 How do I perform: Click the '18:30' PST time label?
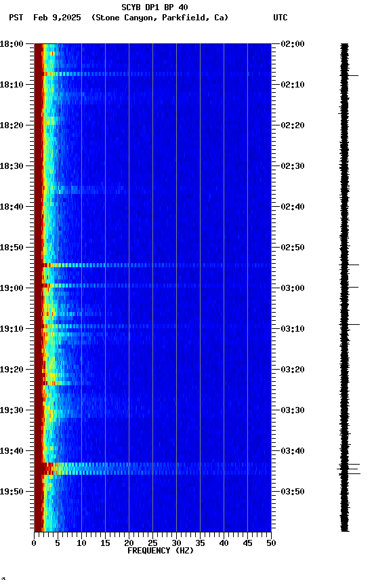[12, 166]
